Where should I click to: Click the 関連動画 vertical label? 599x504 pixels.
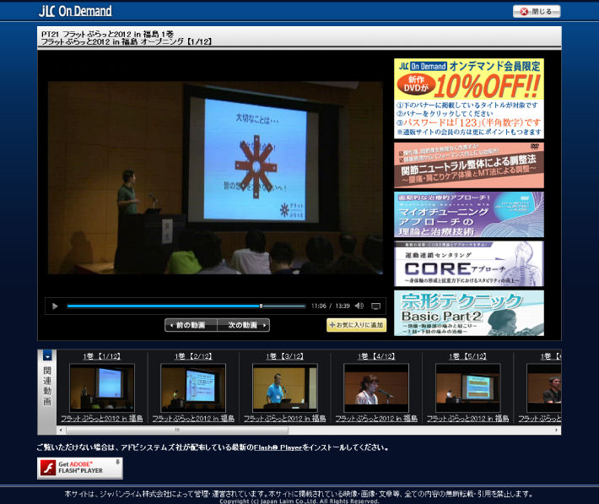click(47, 386)
